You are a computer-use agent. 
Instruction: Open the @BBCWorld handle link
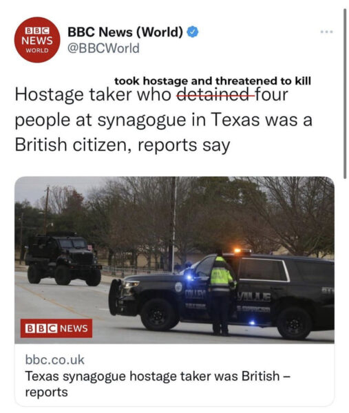click(103, 48)
